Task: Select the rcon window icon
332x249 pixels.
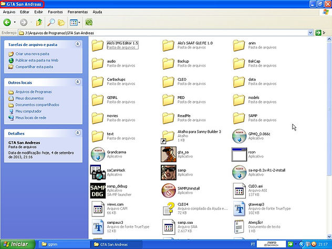Action: pos(239,154)
